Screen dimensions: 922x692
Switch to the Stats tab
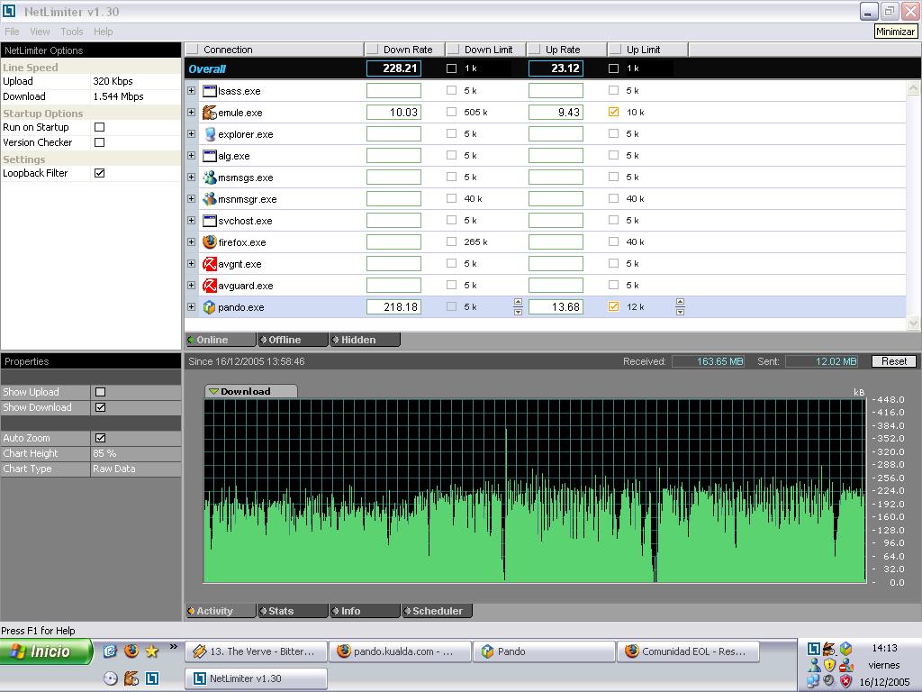point(293,612)
